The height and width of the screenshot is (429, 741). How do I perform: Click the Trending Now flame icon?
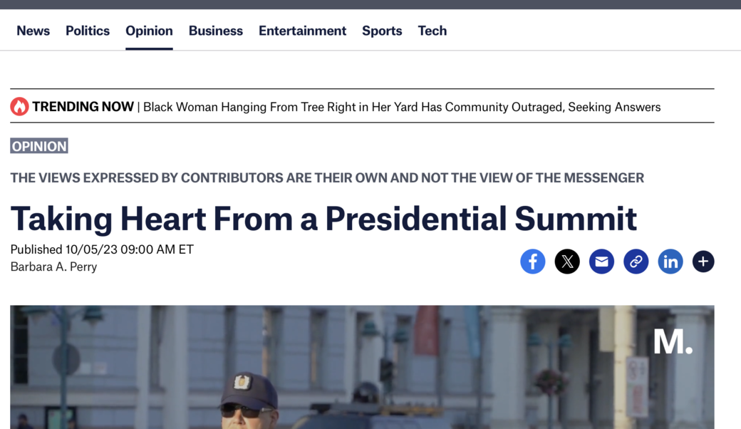21,106
